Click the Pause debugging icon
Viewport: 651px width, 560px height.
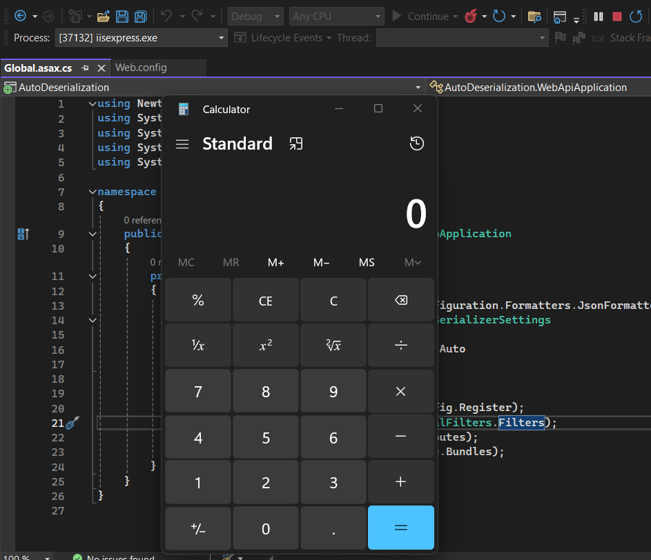[x=599, y=17]
